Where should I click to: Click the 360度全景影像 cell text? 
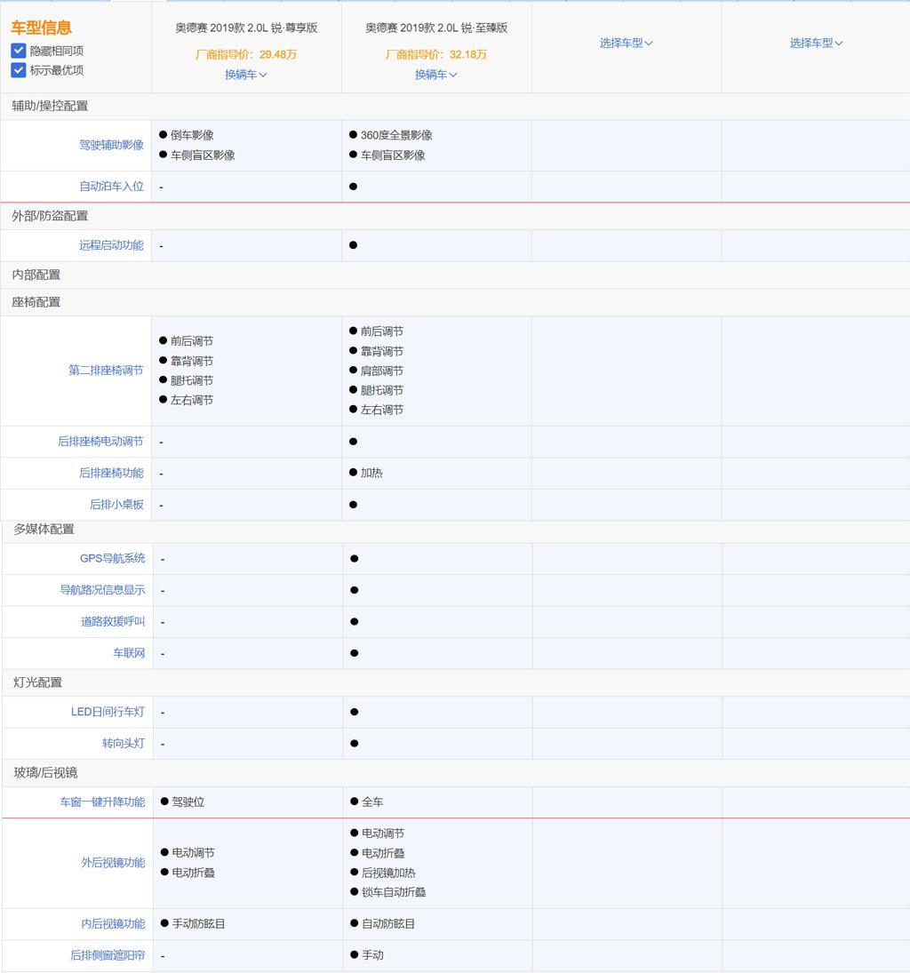pyautogui.click(x=396, y=135)
